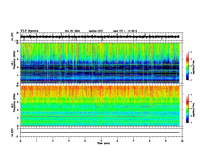The image size is (205, 158).
Task: Click the "Time (min)" axis label
Action: [104, 143]
